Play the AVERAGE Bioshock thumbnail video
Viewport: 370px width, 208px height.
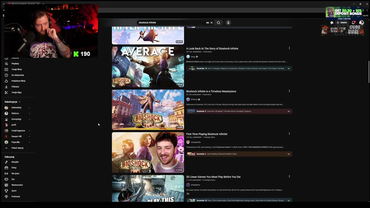pos(148,67)
